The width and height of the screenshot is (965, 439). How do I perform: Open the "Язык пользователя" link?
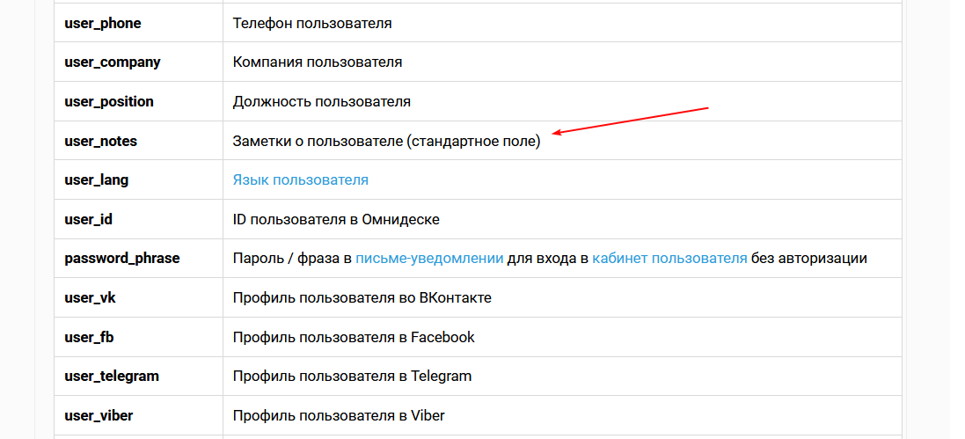[300, 179]
